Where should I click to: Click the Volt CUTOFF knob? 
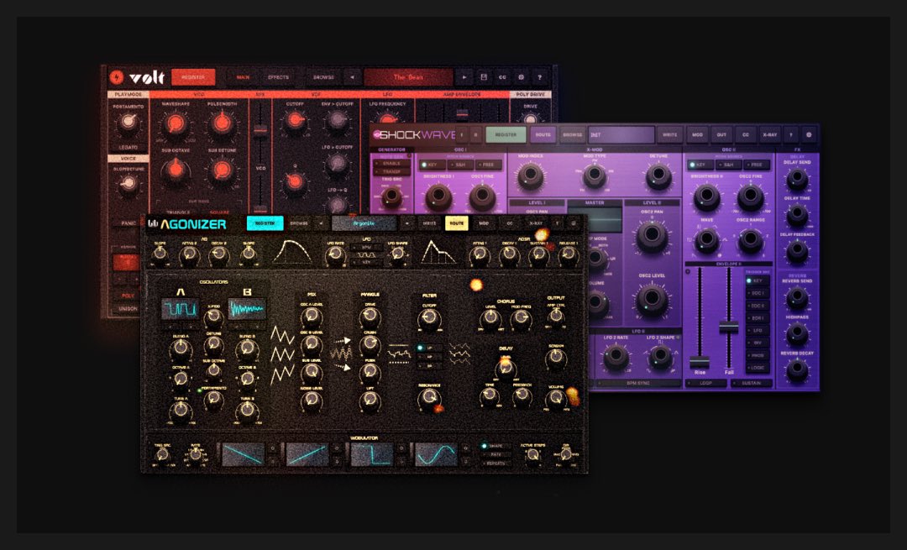click(x=295, y=121)
